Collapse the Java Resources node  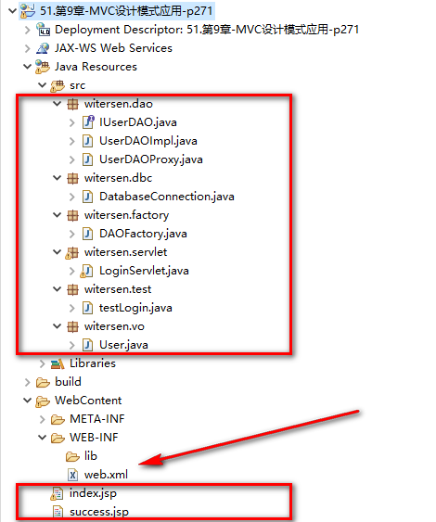click(x=27, y=66)
